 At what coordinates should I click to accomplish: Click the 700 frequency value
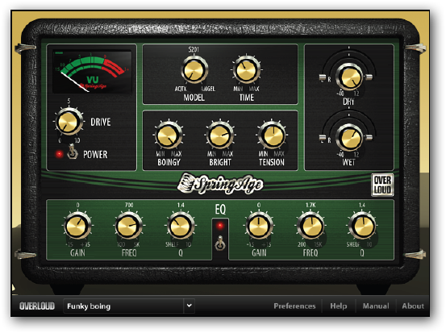(x=129, y=205)
